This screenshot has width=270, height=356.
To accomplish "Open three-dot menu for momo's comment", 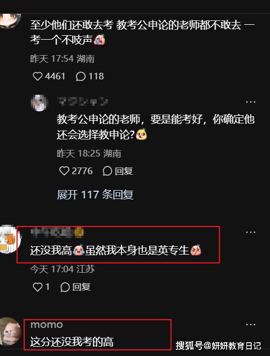I will click(x=251, y=325).
